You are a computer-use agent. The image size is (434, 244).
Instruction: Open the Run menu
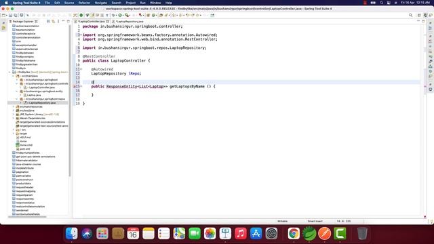point(142,3)
